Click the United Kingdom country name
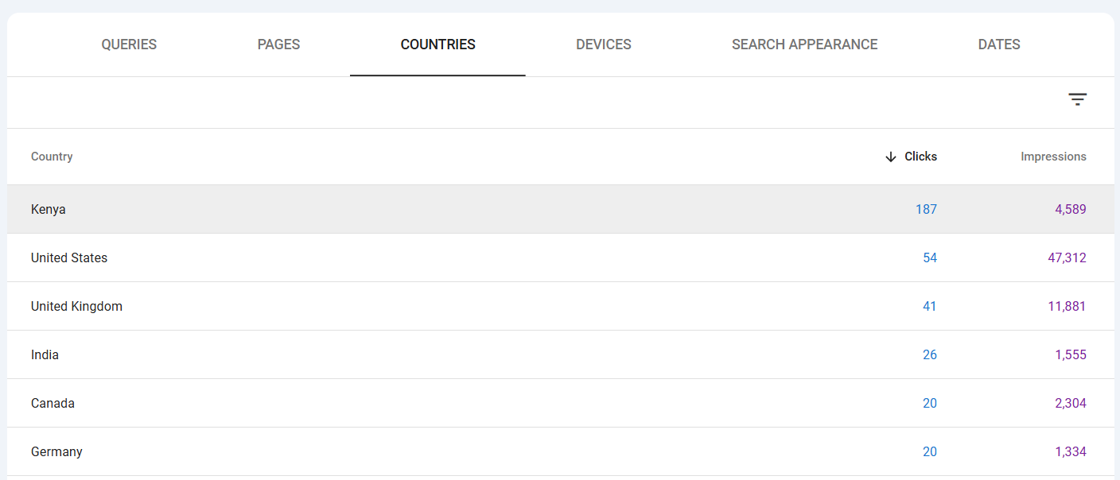Viewport: 1120px width, 480px height. pos(76,307)
